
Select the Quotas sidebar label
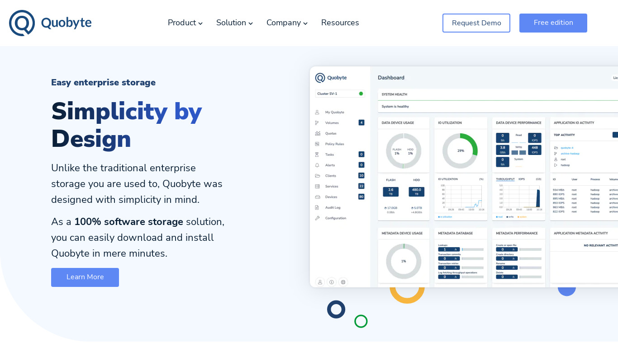pyautogui.click(x=331, y=133)
